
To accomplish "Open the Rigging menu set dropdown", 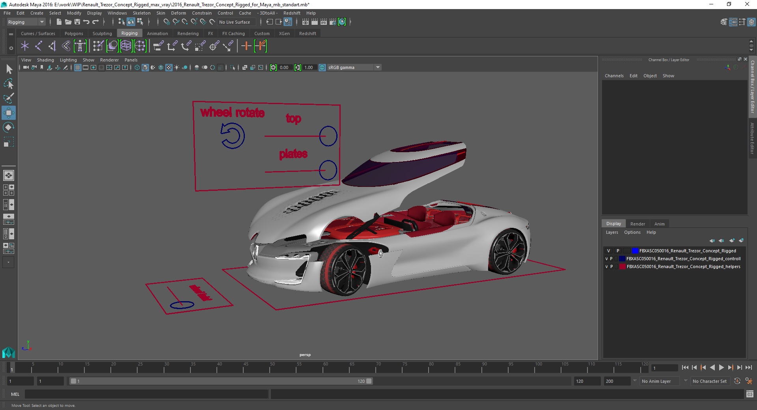I will (x=26, y=22).
